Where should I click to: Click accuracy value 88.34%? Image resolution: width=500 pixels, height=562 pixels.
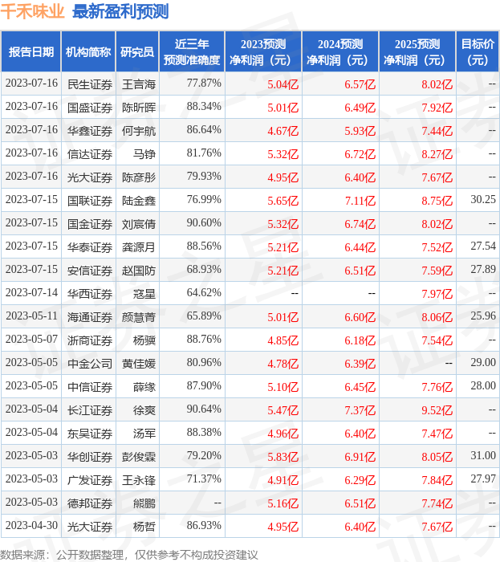(x=204, y=107)
